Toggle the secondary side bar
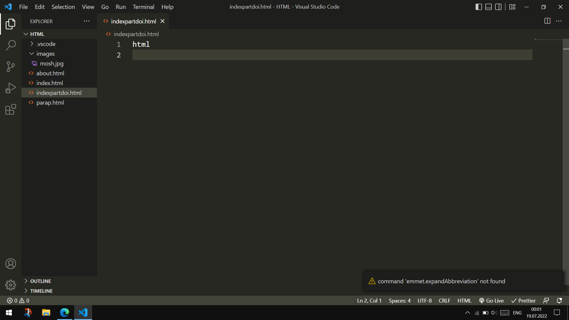 coord(498,7)
